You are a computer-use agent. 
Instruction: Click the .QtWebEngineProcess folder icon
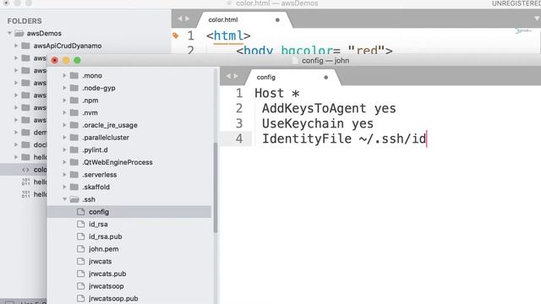(74, 162)
